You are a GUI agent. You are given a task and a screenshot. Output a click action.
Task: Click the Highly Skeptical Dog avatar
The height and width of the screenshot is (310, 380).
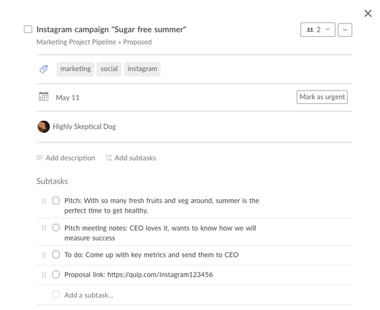click(44, 127)
